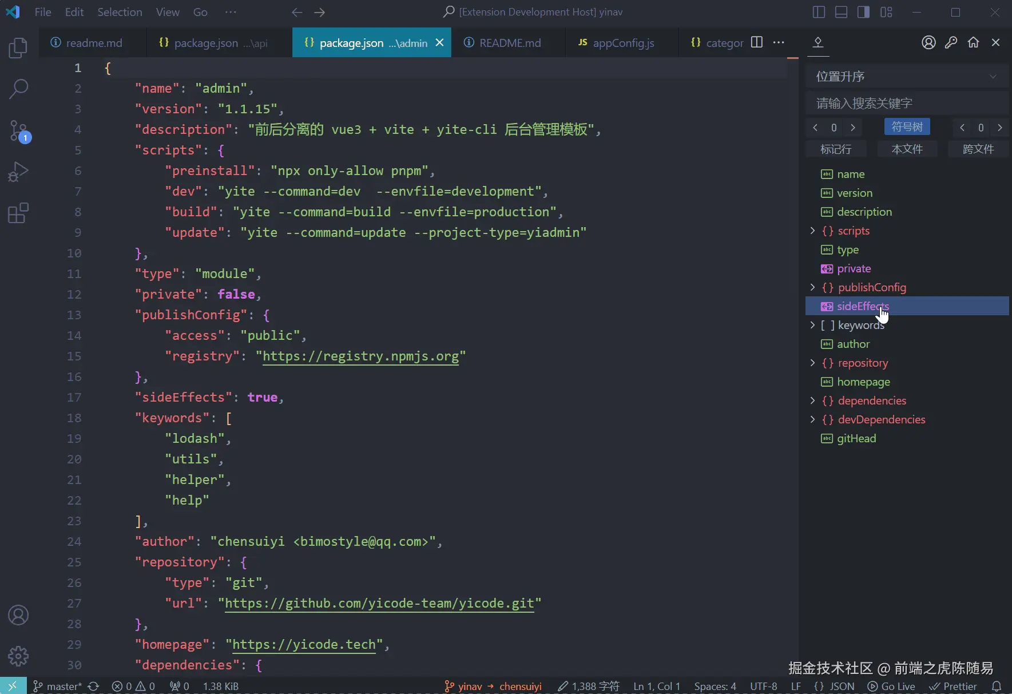Viewport: 1012px width, 694px height.
Task: Click the remote window indicator in the status bar
Action: [x=13, y=686]
